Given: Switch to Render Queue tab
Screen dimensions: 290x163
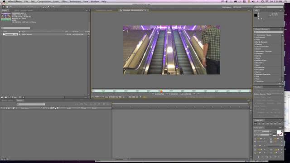Looking at the screenshot, I should tap(8, 101).
